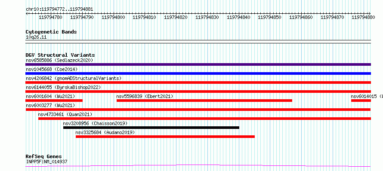The image size is (383, 171).
Task: Click the magenta INPP5F gene line
Action: 198,166
